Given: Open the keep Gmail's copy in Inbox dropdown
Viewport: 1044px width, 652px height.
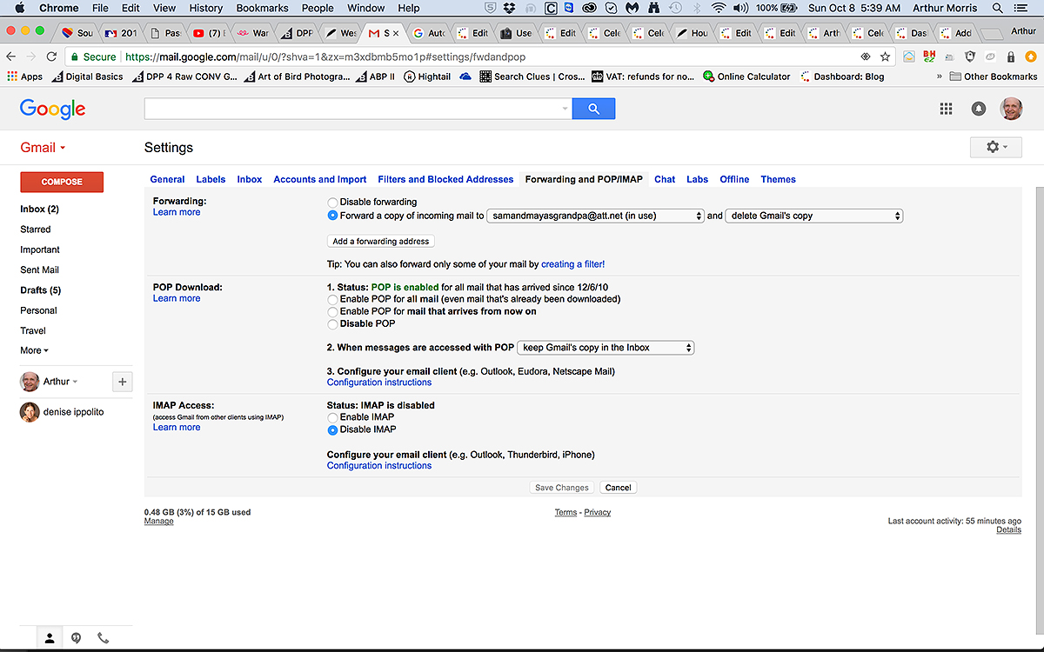Looking at the screenshot, I should 606,348.
